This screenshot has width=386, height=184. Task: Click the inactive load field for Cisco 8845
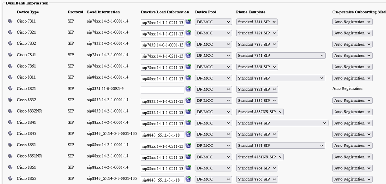pyautogui.click(x=162, y=135)
